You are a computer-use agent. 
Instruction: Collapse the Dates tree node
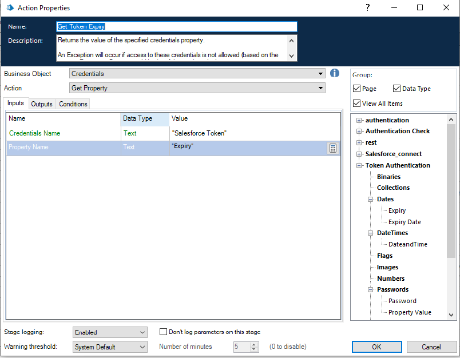tap(370, 199)
